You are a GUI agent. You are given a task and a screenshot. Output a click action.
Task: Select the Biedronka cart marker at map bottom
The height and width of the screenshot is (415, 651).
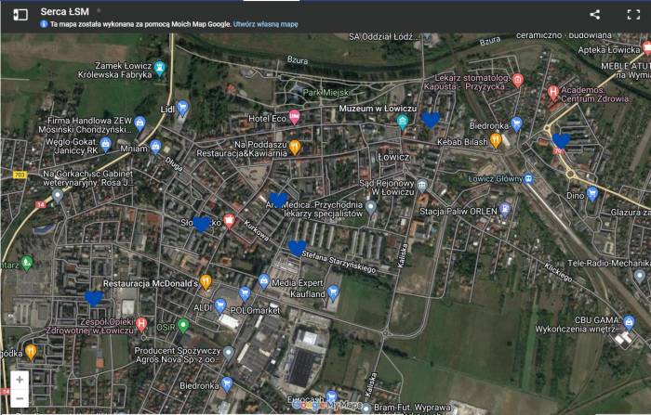(x=227, y=384)
